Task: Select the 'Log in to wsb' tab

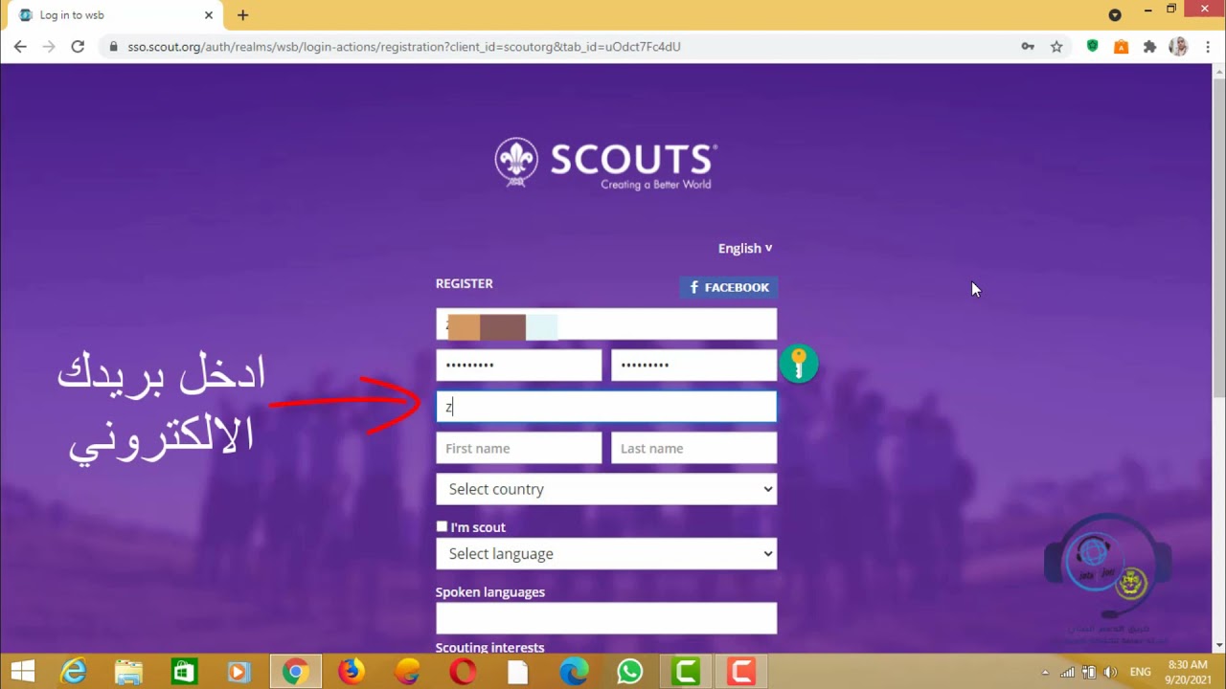Action: point(115,15)
